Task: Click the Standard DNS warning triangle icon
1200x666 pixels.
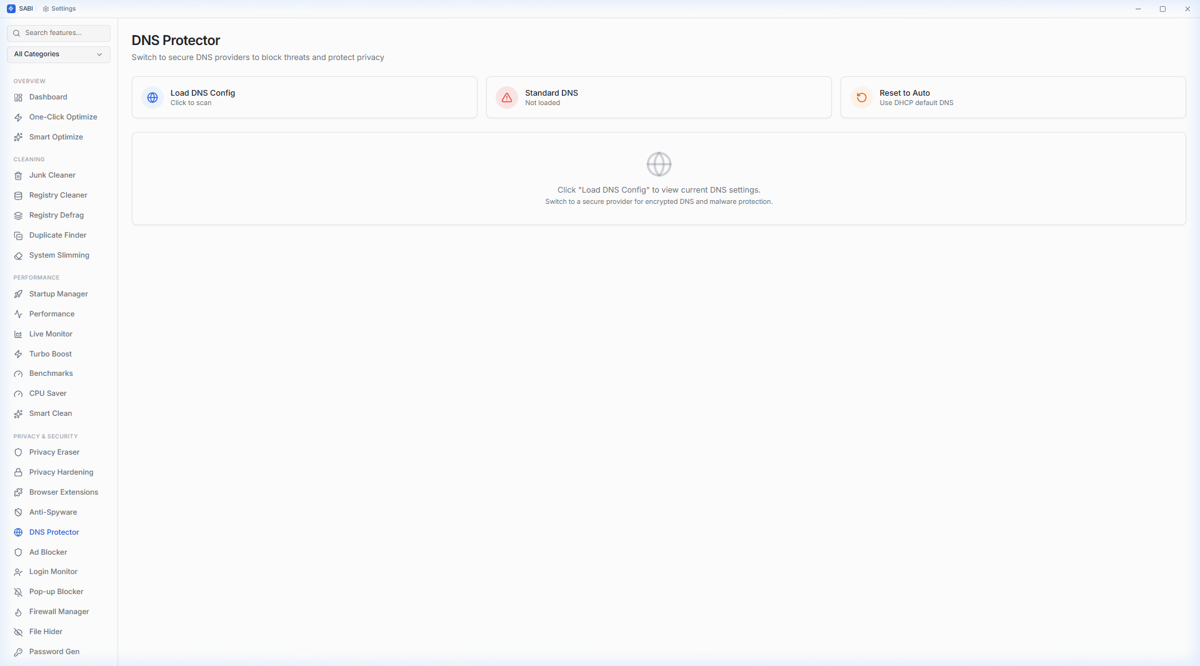Action: (x=507, y=98)
